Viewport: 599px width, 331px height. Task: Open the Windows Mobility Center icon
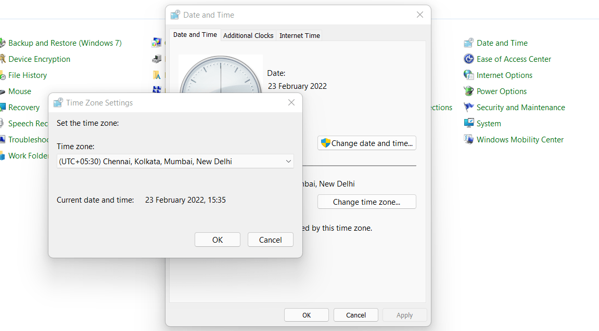469,139
